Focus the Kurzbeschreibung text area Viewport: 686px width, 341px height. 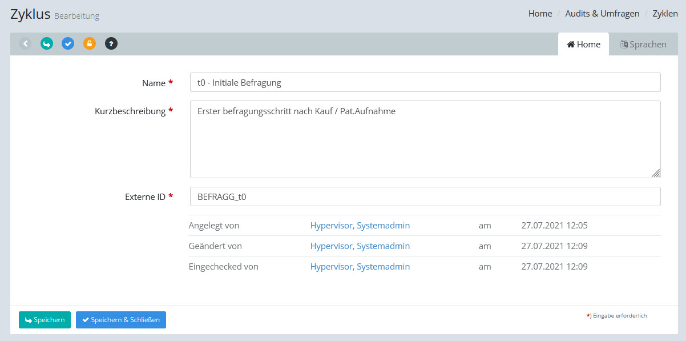pos(425,139)
